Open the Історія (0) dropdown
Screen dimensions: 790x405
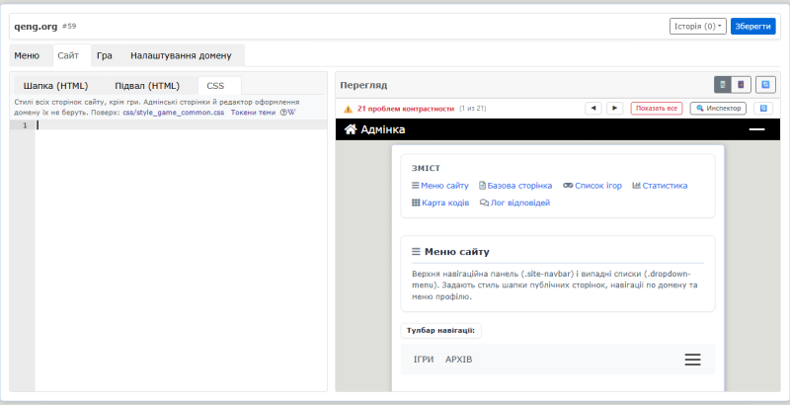[698, 27]
